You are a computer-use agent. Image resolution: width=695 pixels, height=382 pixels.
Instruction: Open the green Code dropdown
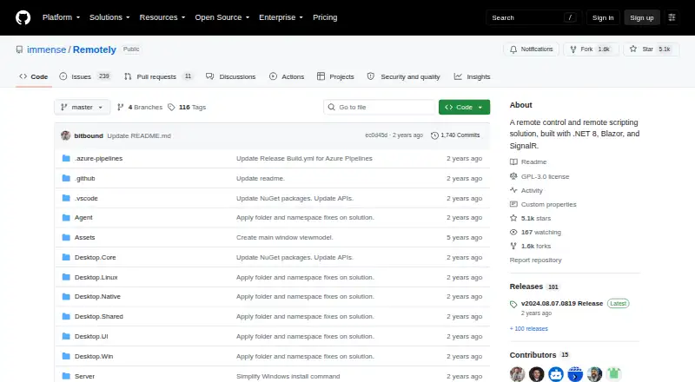[x=464, y=108]
